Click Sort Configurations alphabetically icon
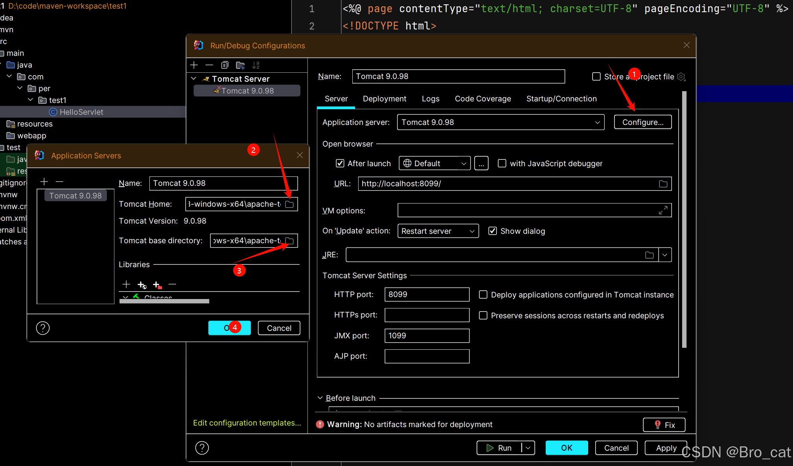The height and width of the screenshot is (466, 793). 256,65
